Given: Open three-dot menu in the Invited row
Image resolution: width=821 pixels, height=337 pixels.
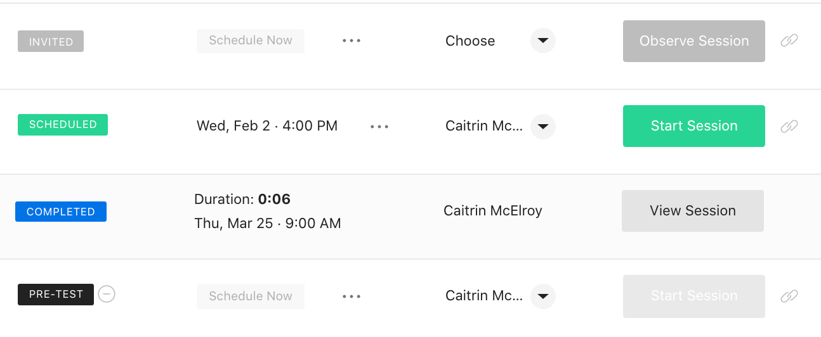Looking at the screenshot, I should point(351,41).
